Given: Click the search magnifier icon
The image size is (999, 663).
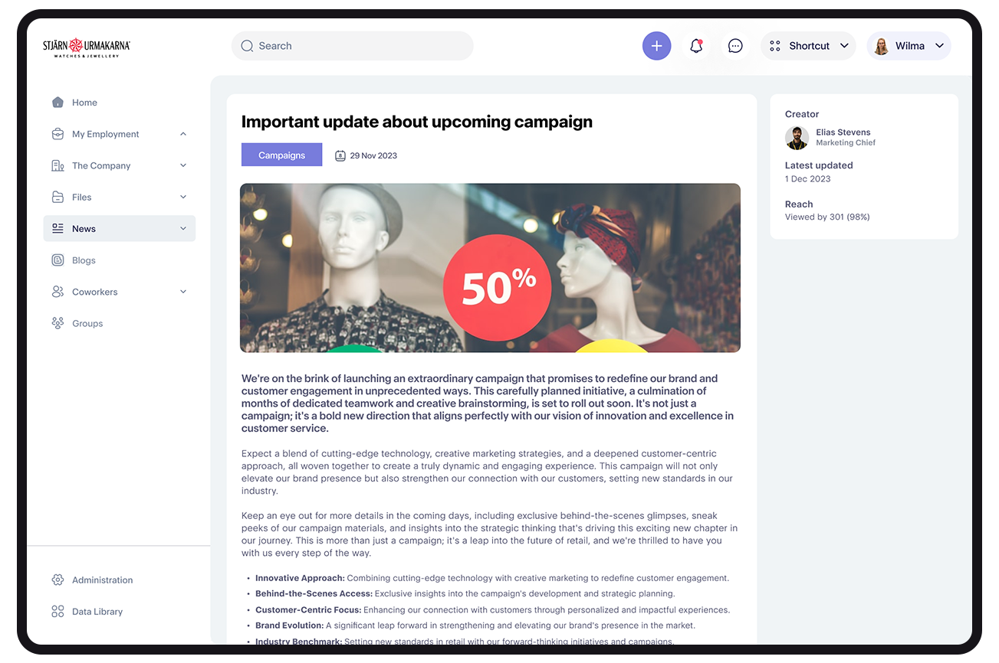Looking at the screenshot, I should tap(247, 46).
